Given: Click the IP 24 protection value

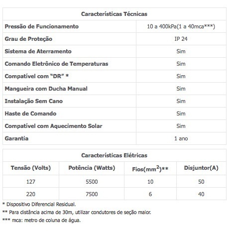Looking at the screenshot, I should (181, 39).
